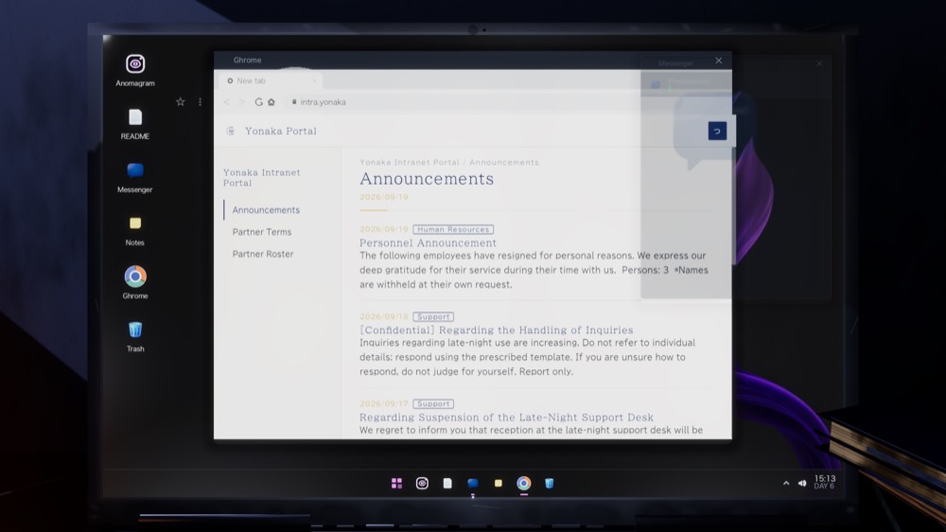Open the README file on desktop

(x=135, y=124)
